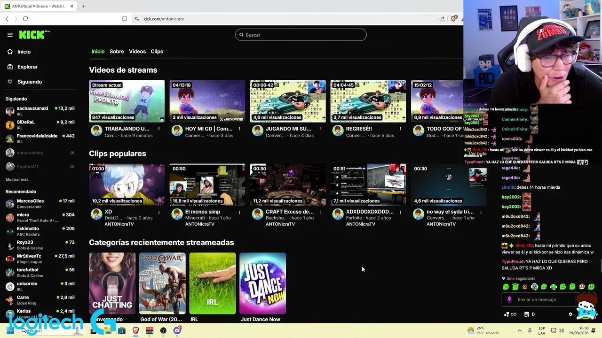Viewport: 602px width, 338px height.
Task: Click the Explorar icon in sidebar
Action: [x=10, y=67]
